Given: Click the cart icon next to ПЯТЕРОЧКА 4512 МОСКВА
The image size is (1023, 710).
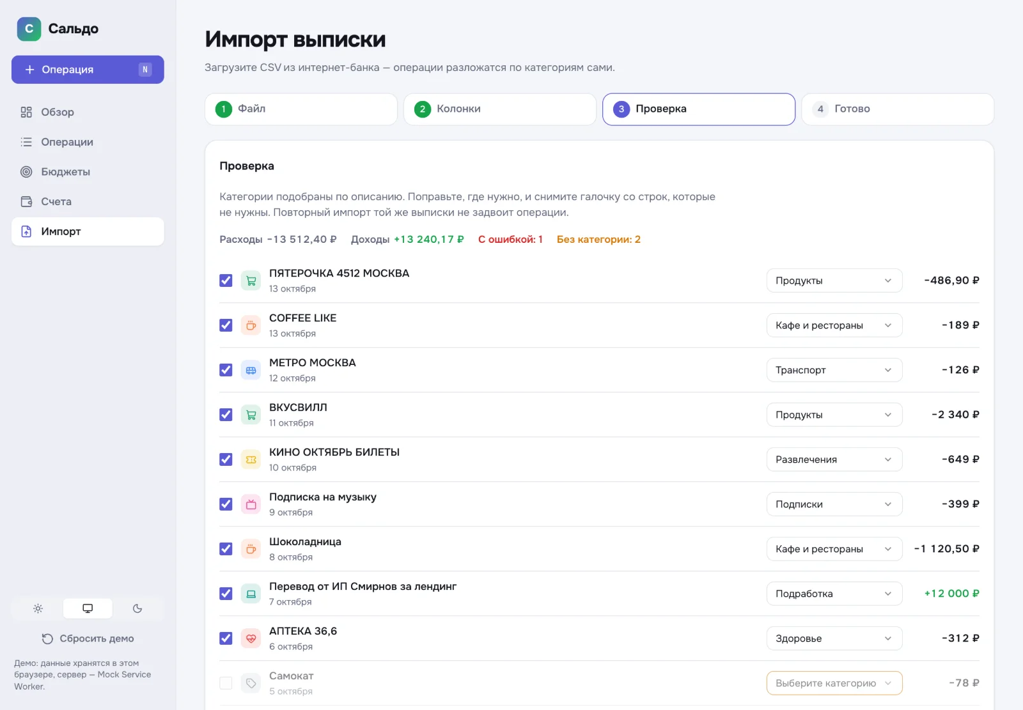Looking at the screenshot, I should click(x=251, y=281).
